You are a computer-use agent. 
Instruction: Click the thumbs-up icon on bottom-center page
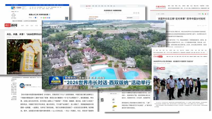[113, 100]
